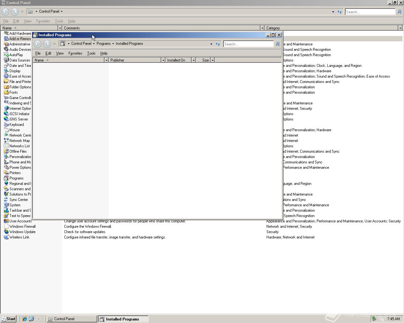Open the Display icon
Viewport: 404px width, 323px height.
tap(6, 71)
